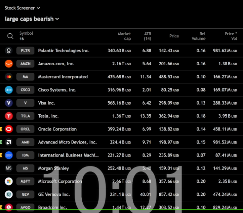Select the TSLA ticker badge
Image resolution: width=243 pixels, height=213 pixels.
pyautogui.click(x=25, y=116)
